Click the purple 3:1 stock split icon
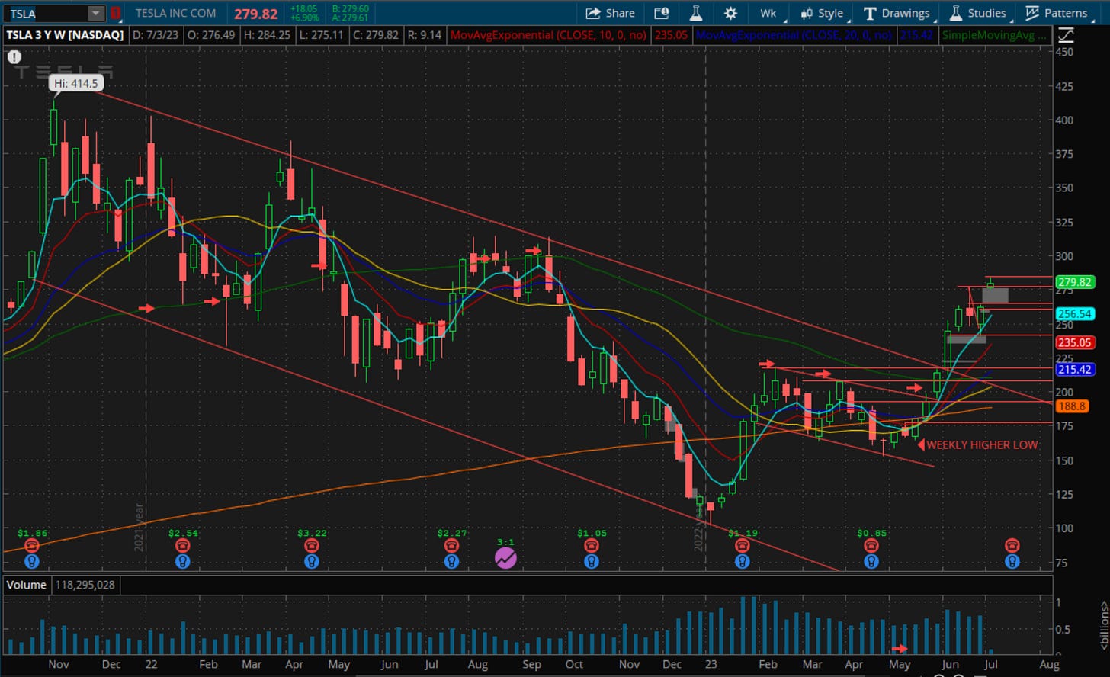 pyautogui.click(x=505, y=559)
